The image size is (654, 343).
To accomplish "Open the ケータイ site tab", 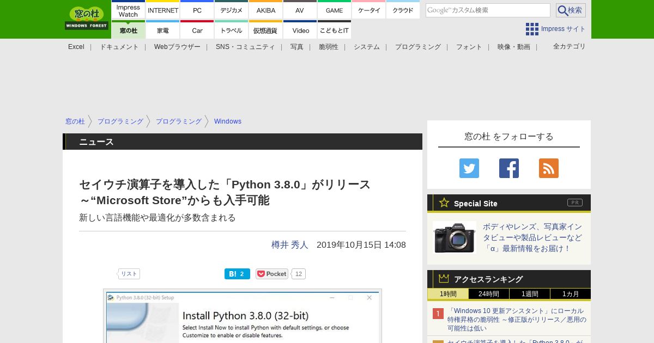I will 369,10.
